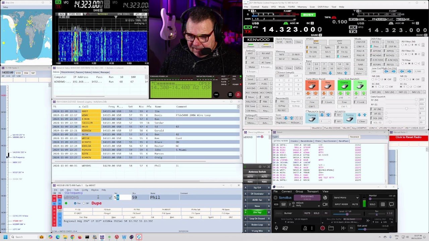Select TX Filter option C
The image size is (429, 241).
(x=415, y=63)
